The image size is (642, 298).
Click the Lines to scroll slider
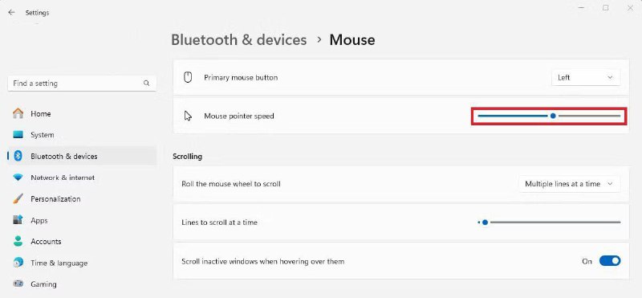click(x=549, y=222)
